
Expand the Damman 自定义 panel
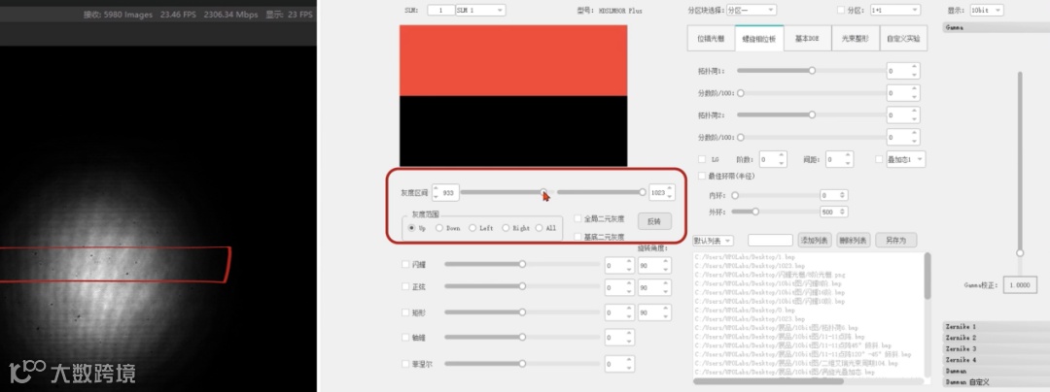click(997, 382)
